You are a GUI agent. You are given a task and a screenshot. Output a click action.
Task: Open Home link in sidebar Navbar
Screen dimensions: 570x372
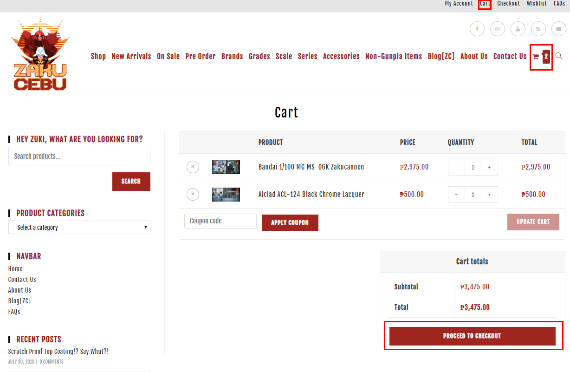[15, 269]
